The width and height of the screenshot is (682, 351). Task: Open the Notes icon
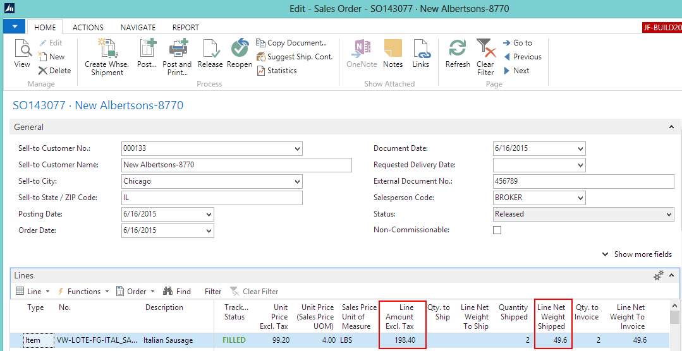[393, 49]
